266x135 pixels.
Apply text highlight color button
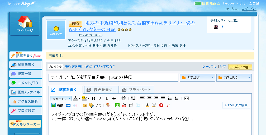coord(84,98)
